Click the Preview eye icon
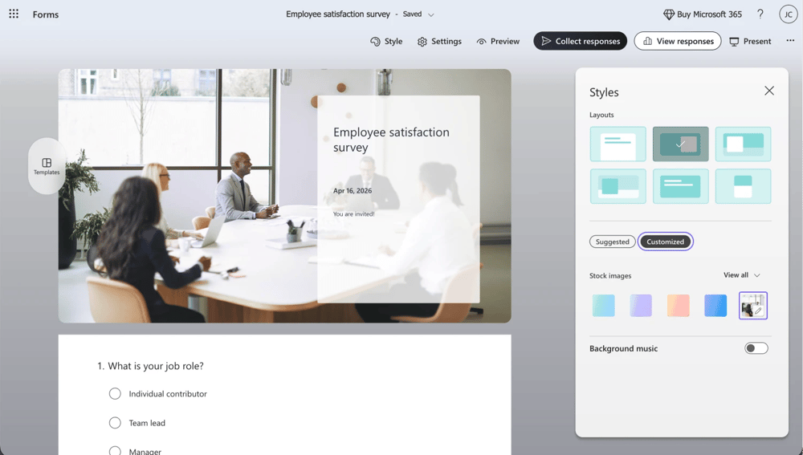 (x=481, y=42)
